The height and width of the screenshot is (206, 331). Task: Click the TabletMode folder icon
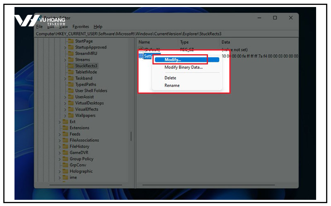coord(71,72)
